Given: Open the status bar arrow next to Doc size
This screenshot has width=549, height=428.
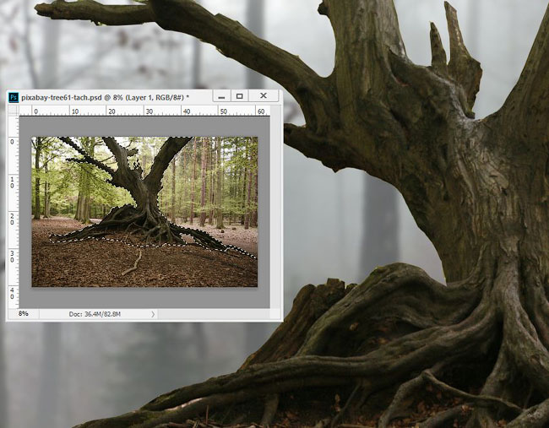Looking at the screenshot, I should pyautogui.click(x=153, y=314).
